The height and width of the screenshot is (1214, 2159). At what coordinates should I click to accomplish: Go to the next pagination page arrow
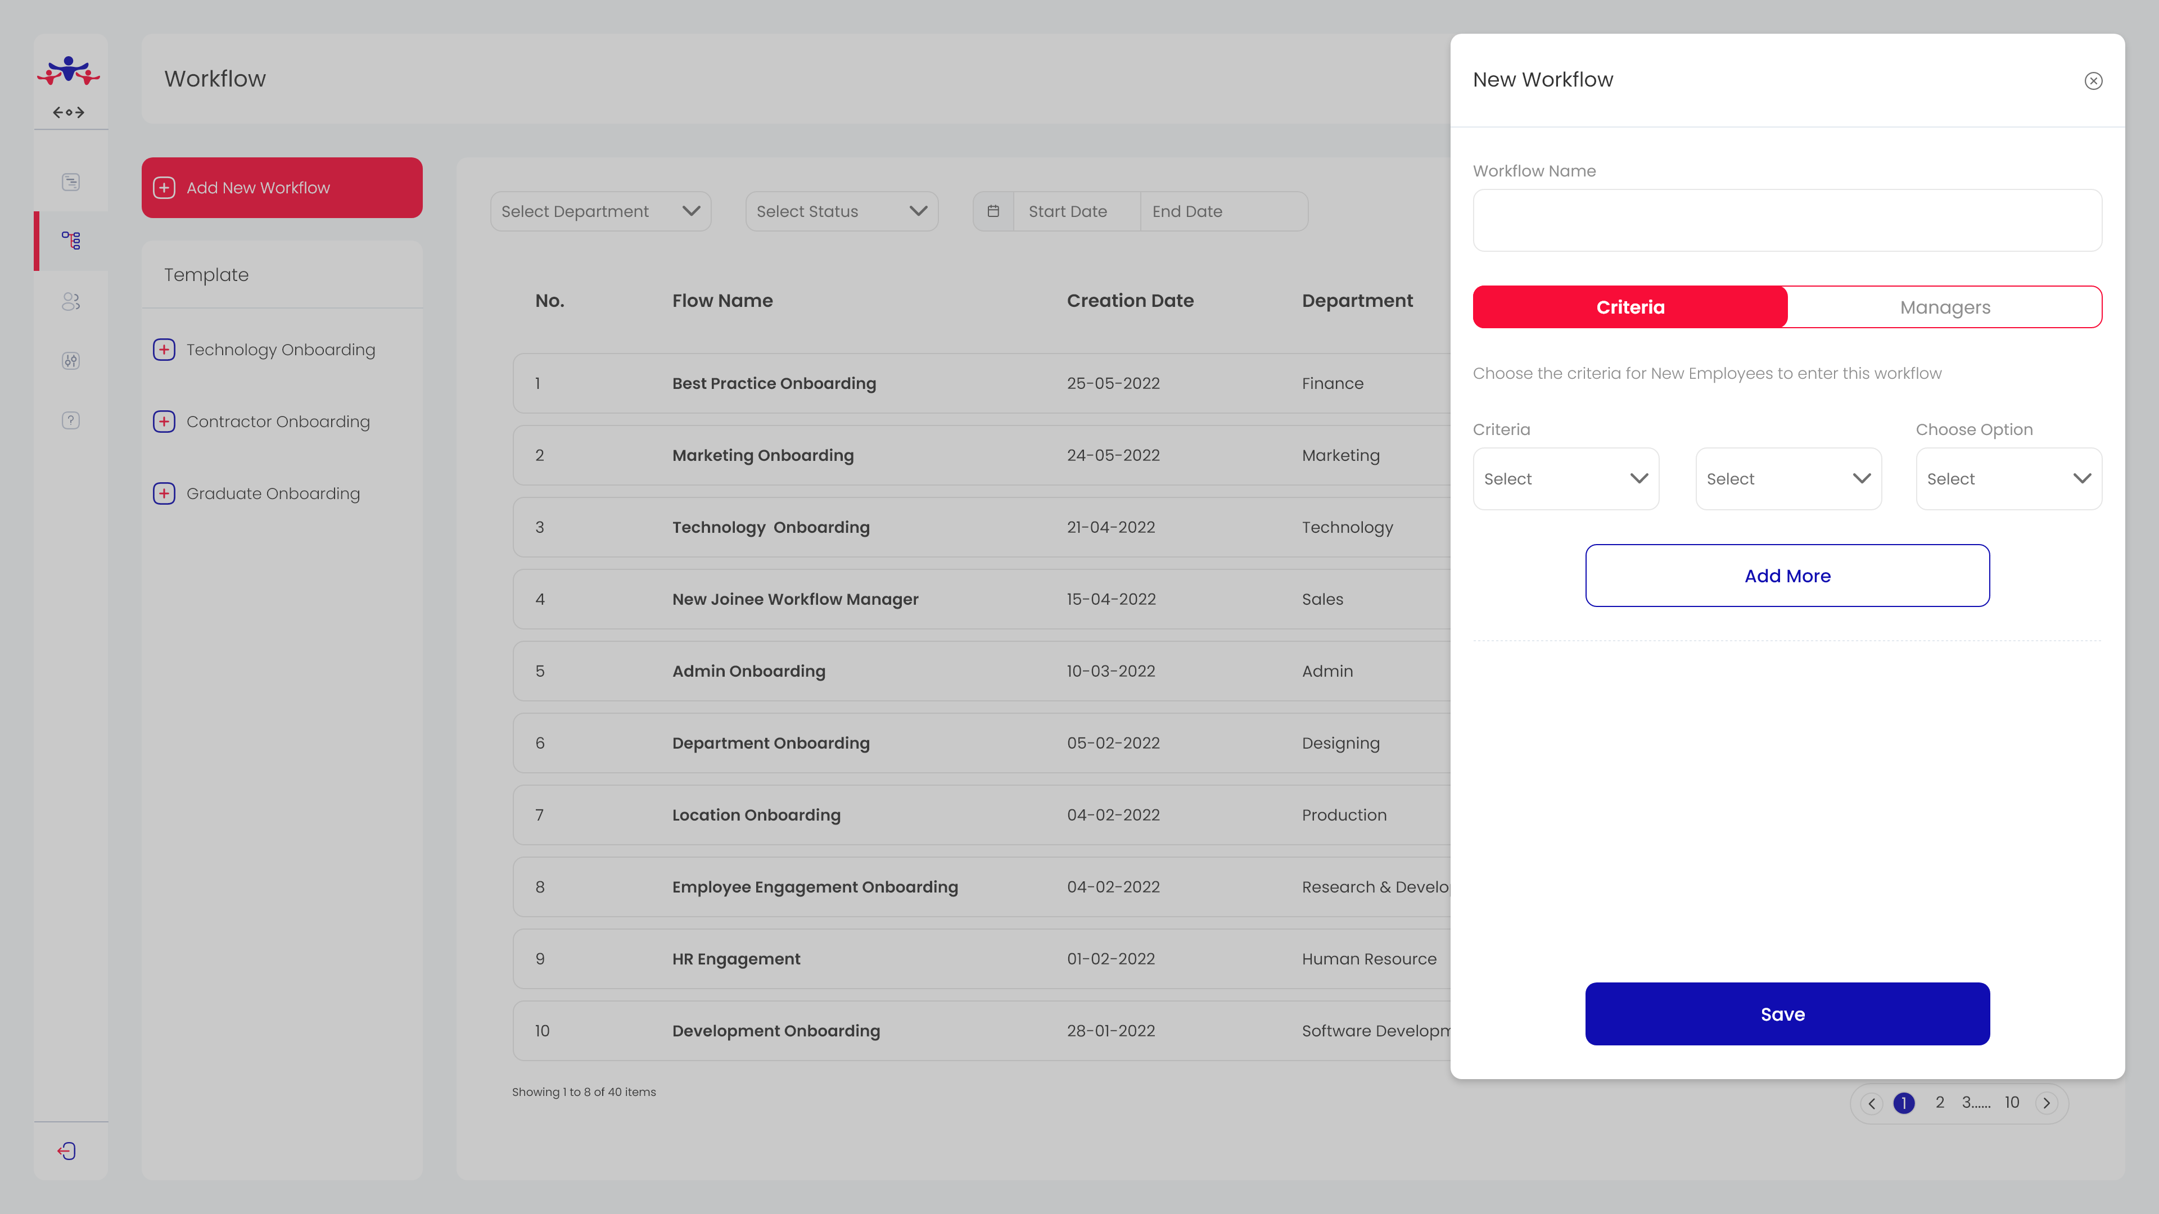pyautogui.click(x=2047, y=1103)
